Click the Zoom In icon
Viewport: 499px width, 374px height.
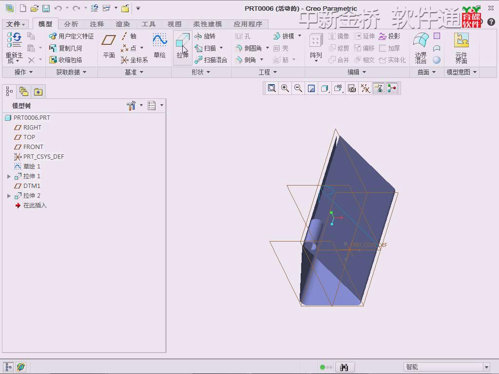(x=285, y=89)
